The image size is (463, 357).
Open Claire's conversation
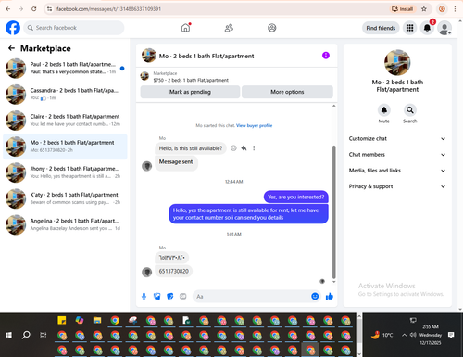[x=65, y=121]
